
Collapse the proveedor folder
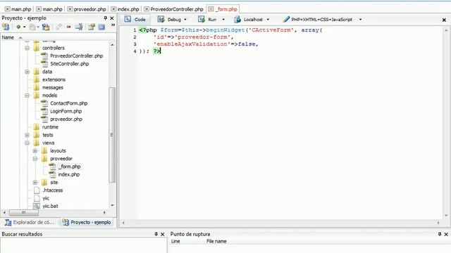click(35, 159)
